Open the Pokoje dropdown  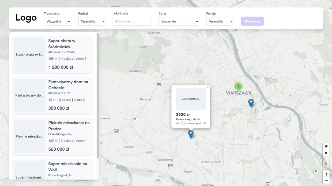[220, 21]
